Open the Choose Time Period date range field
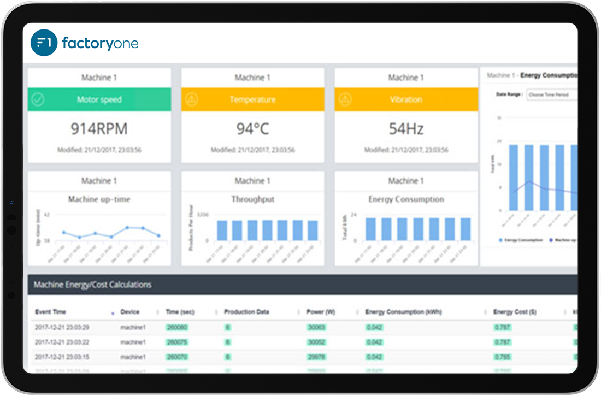Image resolution: width=601 pixels, height=396 pixels. point(552,94)
